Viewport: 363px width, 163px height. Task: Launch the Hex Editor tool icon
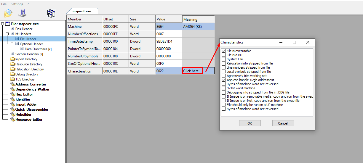12,94
